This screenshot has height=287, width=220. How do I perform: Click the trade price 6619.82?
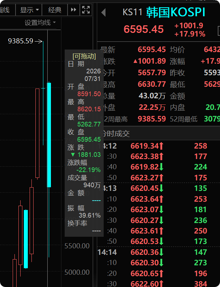point(144,167)
